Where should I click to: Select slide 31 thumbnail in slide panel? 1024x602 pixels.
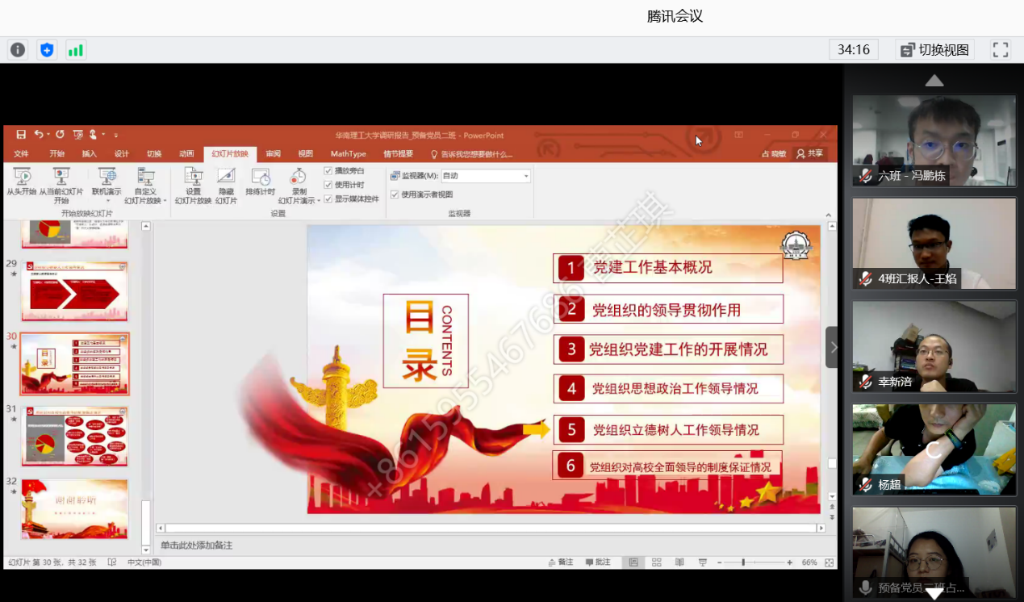pos(74,437)
